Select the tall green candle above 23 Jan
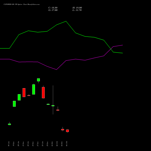This screenshot has height=151, width=151. 34,89
